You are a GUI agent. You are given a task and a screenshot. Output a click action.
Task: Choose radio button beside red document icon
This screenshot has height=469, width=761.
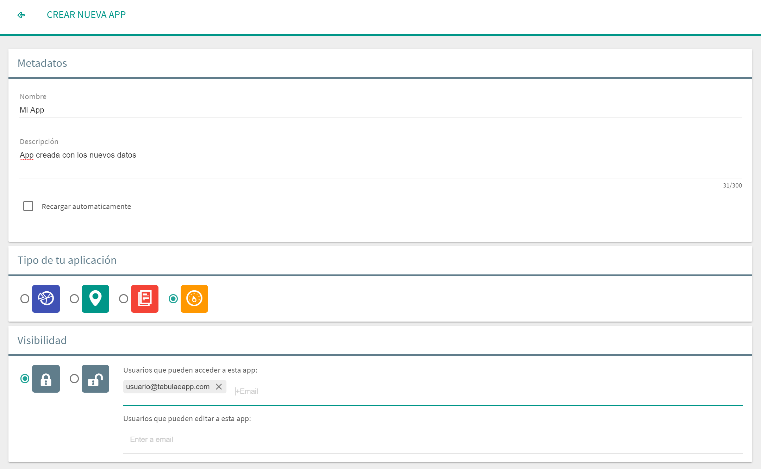(x=123, y=299)
